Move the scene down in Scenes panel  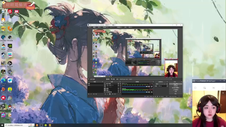coord(96,94)
